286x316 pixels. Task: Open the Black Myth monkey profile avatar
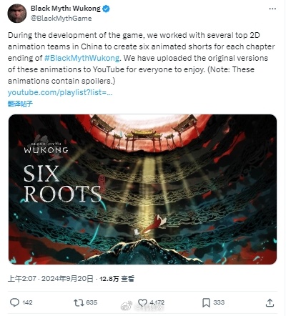pos(17,14)
